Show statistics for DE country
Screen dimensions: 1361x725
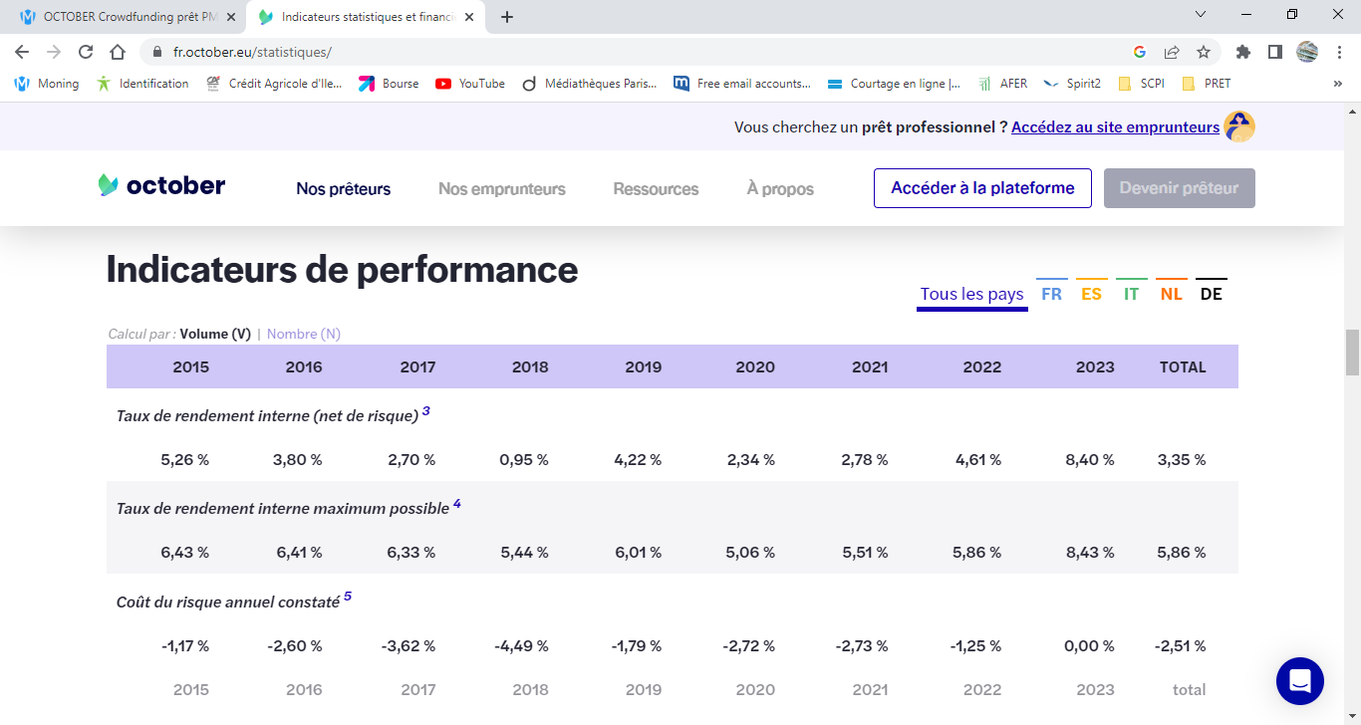pos(1211,294)
